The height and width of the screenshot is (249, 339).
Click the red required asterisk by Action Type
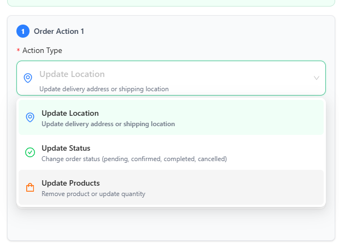point(18,51)
